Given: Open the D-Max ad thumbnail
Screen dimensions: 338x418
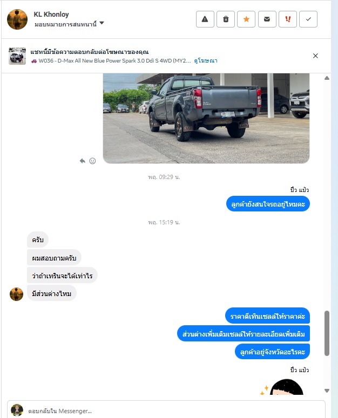Looking at the screenshot, I should tap(17, 56).
